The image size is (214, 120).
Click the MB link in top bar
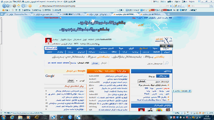point(170,18)
